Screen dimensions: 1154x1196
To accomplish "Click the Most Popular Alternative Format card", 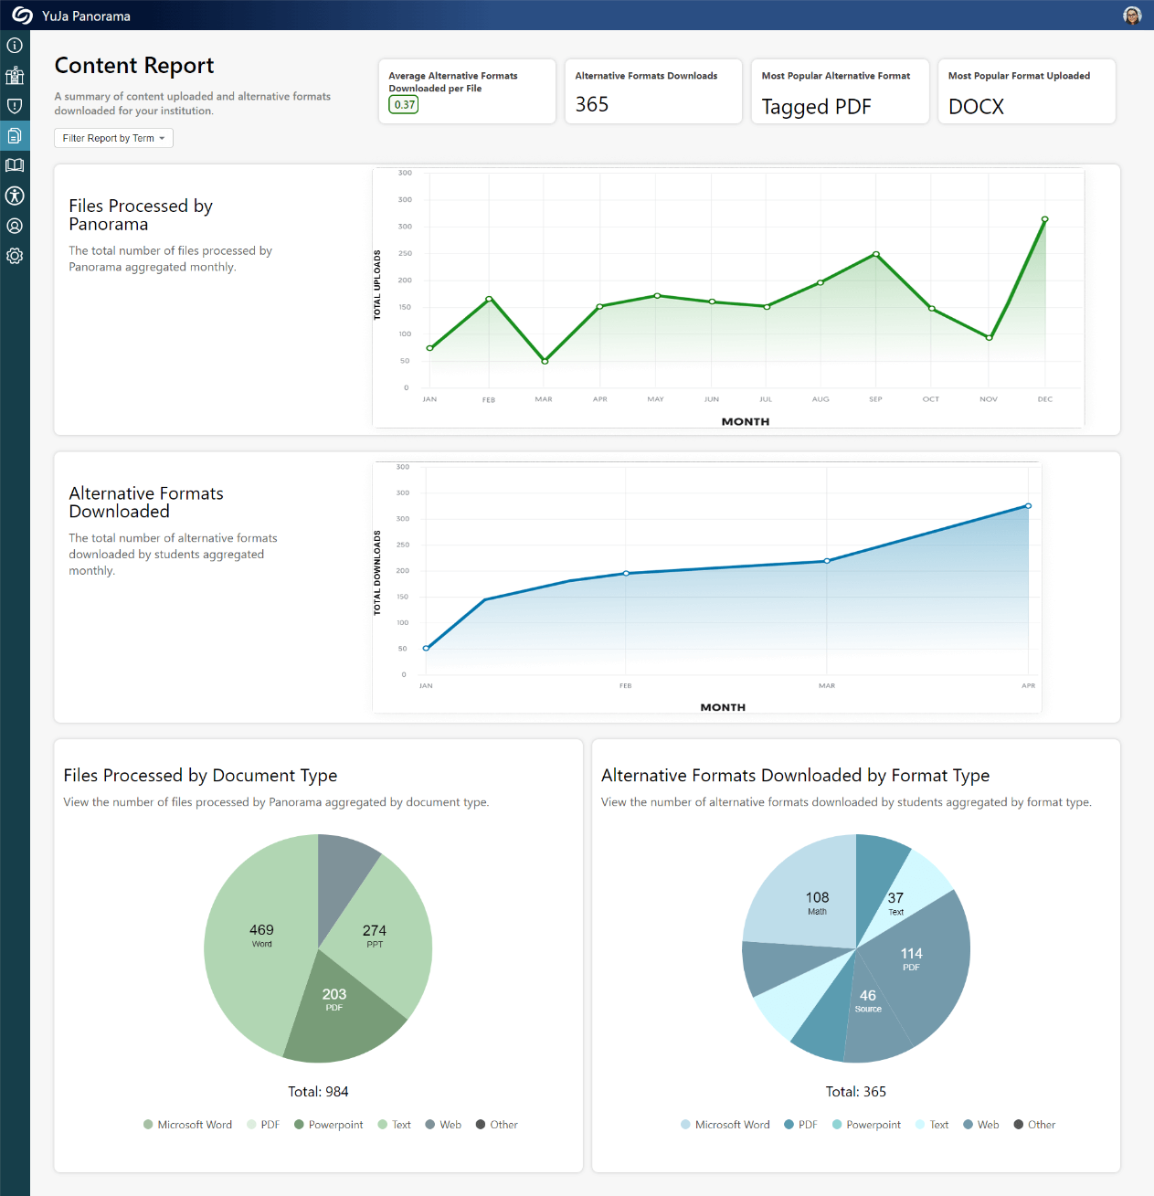I will (x=840, y=91).
